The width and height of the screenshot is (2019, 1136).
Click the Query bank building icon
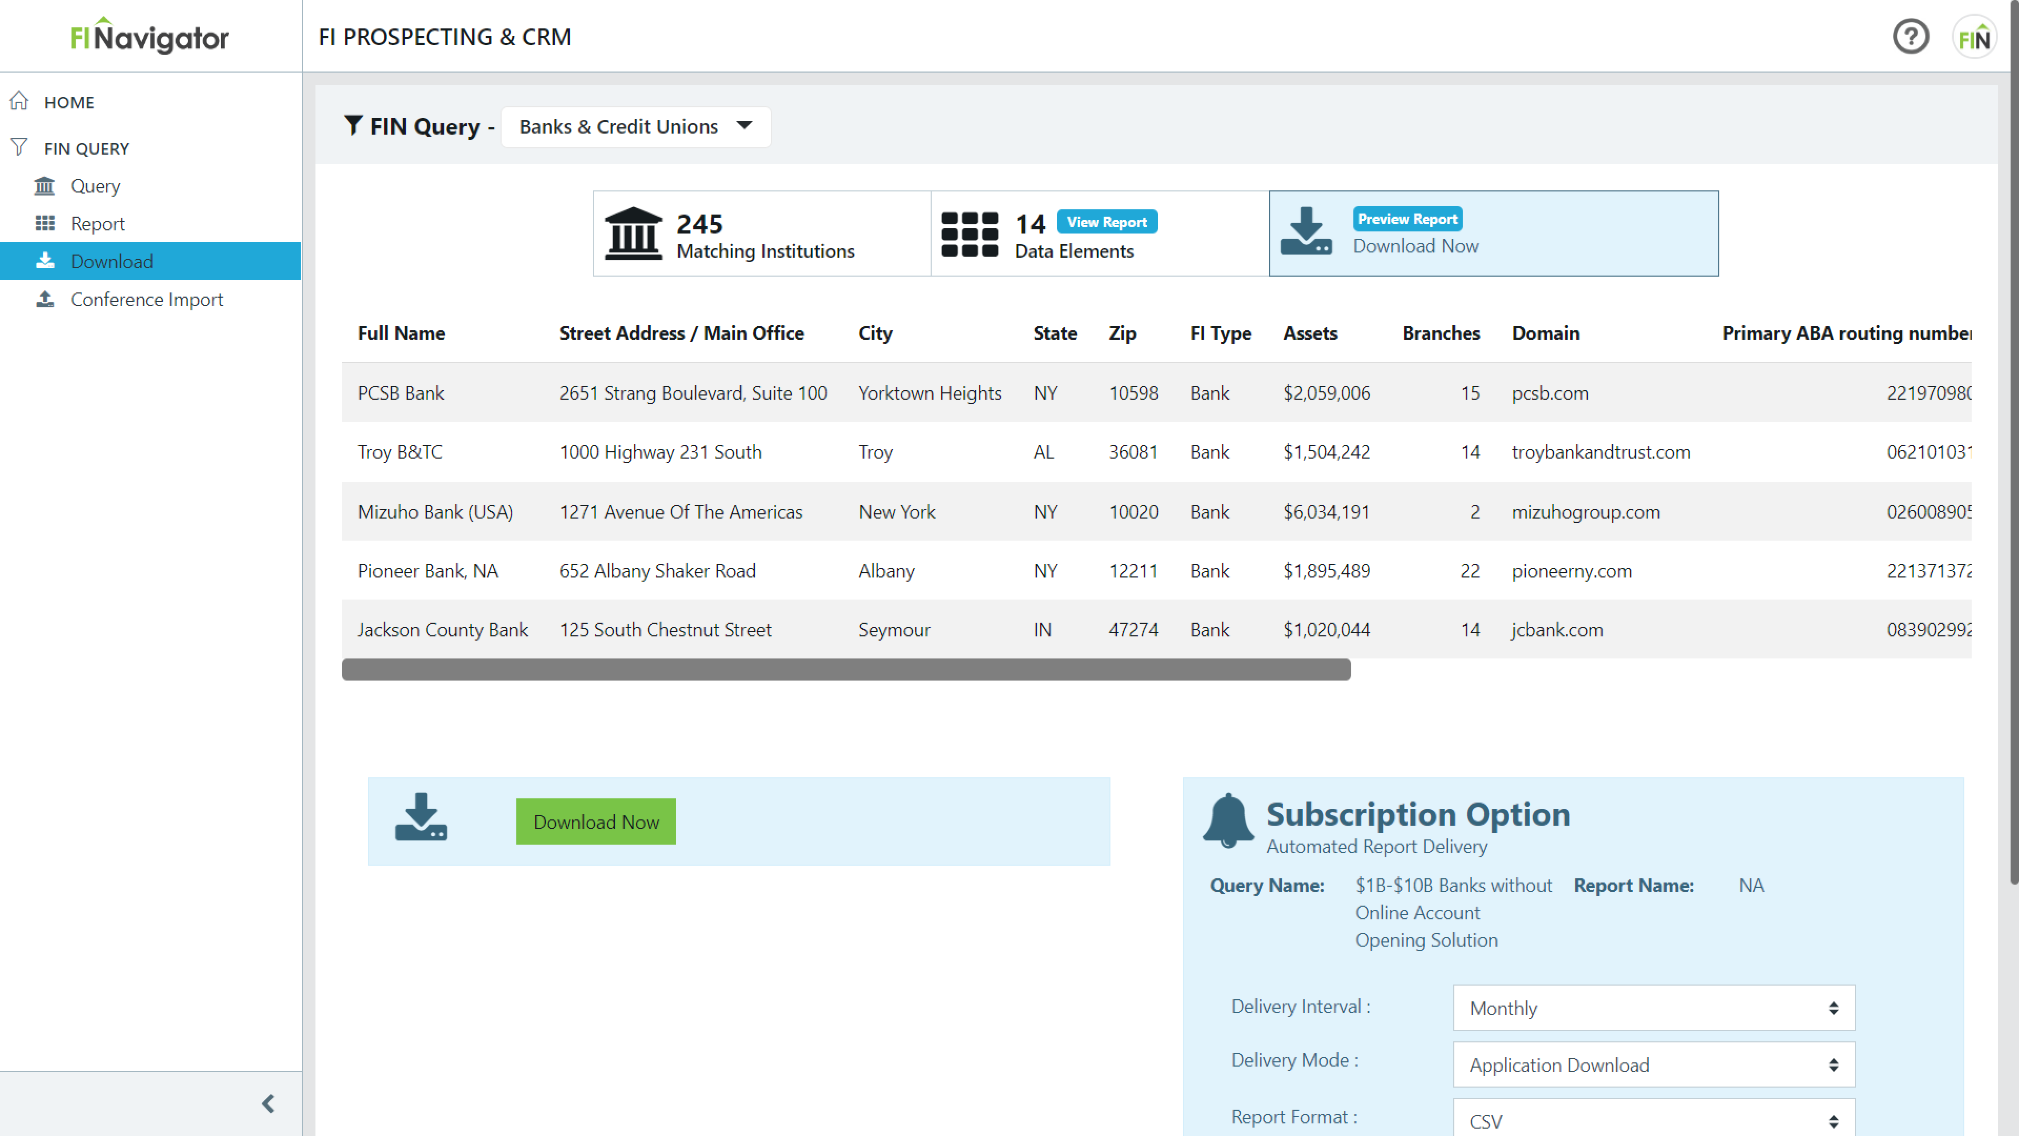point(45,186)
